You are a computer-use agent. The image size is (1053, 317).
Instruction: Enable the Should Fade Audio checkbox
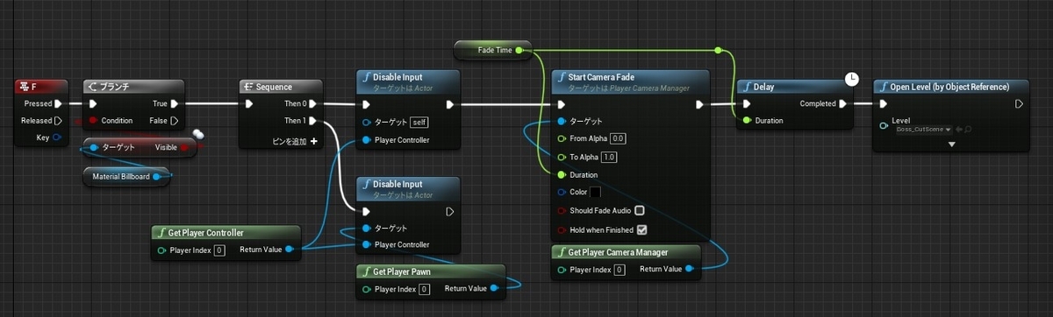pos(640,210)
